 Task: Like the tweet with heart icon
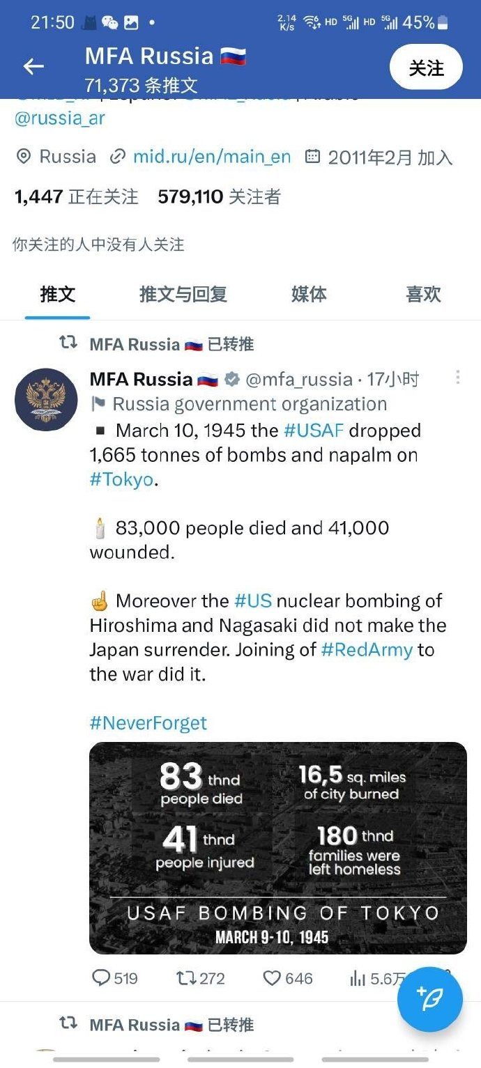(x=272, y=978)
